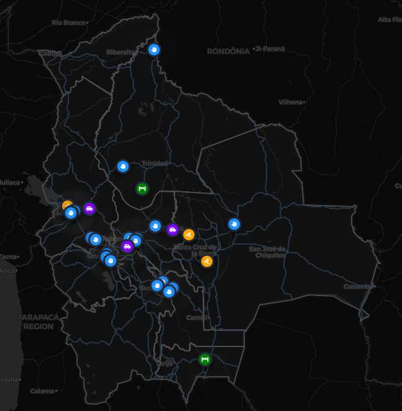Select the Camiri town label
Screen dimensions: 402x411
[197, 318]
